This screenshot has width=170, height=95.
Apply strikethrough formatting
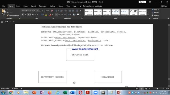tap(32, 15)
